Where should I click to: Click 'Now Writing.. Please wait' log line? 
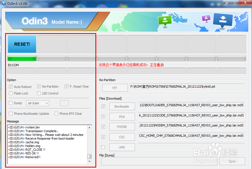pos(46,135)
